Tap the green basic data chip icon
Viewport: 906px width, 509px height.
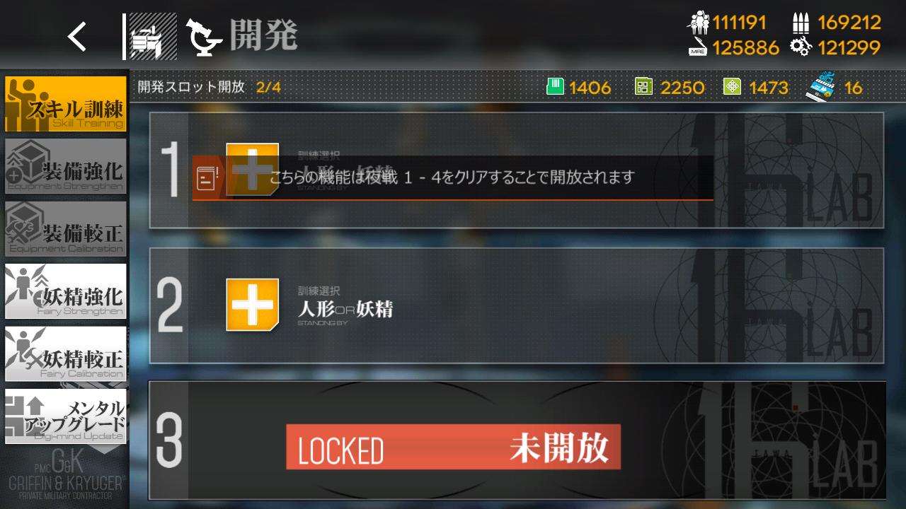click(556, 87)
